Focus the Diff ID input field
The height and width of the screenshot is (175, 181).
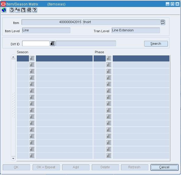(36, 44)
